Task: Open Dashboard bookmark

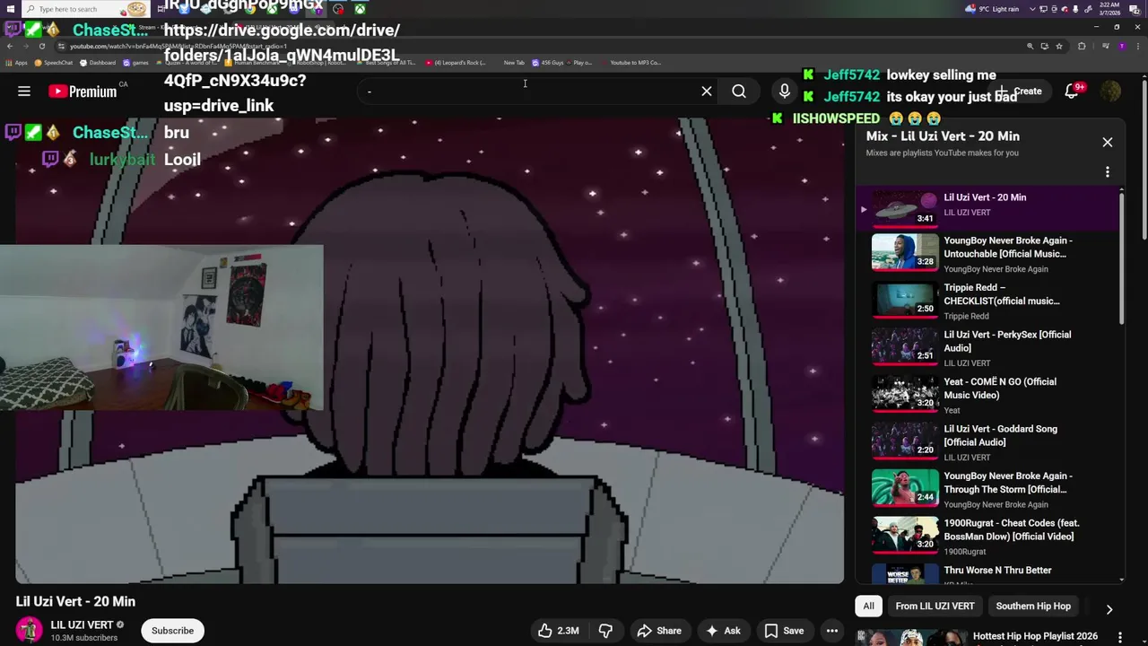Action: 98,63
